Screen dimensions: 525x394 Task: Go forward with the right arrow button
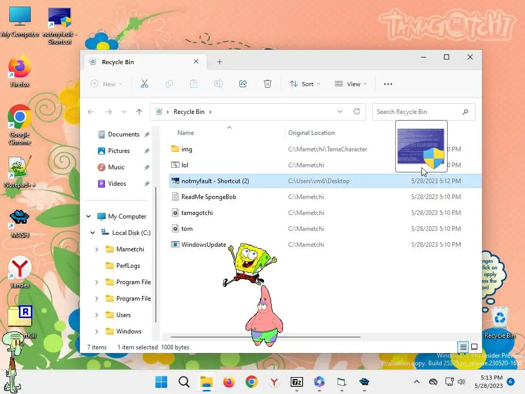click(x=109, y=112)
